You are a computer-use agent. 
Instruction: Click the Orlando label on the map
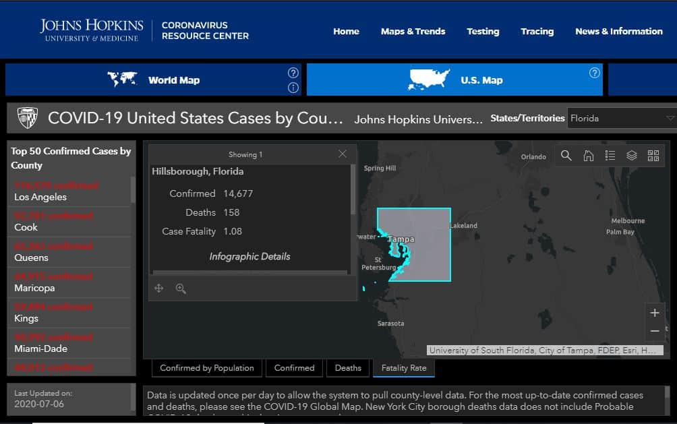point(533,157)
